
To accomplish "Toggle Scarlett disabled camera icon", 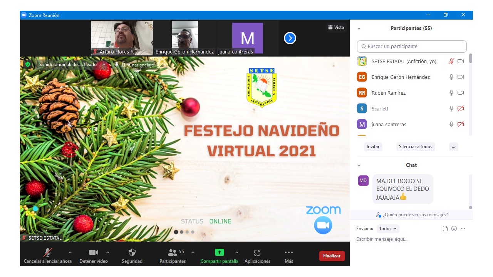I will click(461, 108).
